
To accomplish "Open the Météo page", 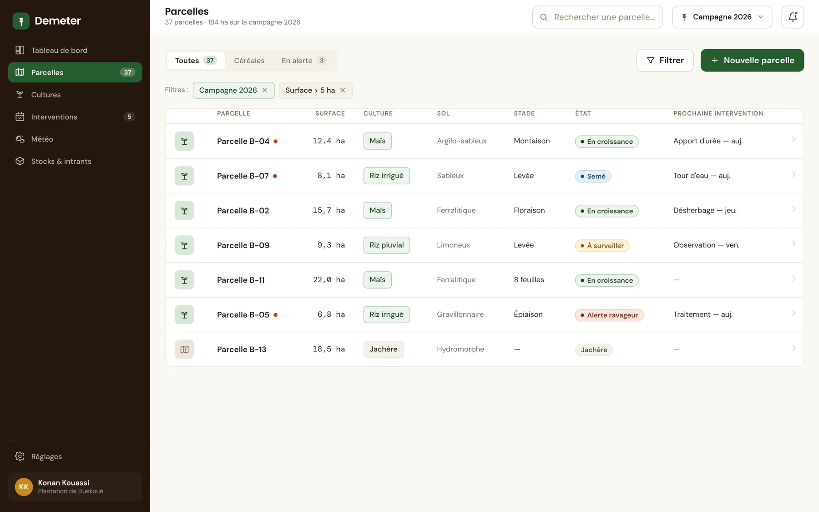I will 75,139.
